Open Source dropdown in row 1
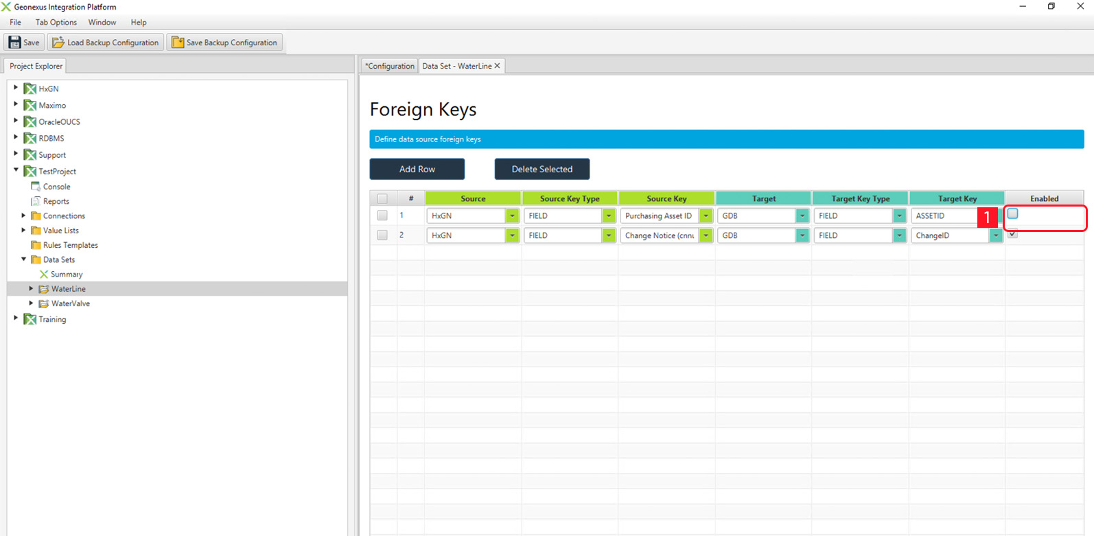This screenshot has width=1094, height=536. tap(512, 215)
